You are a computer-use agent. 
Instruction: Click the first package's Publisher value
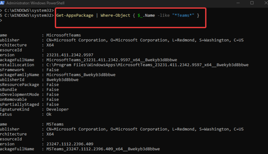click(145, 40)
